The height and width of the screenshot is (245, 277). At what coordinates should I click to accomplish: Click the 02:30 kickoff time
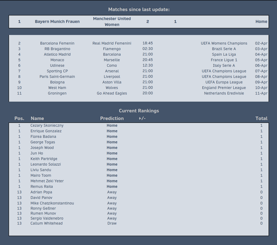pos(147,49)
